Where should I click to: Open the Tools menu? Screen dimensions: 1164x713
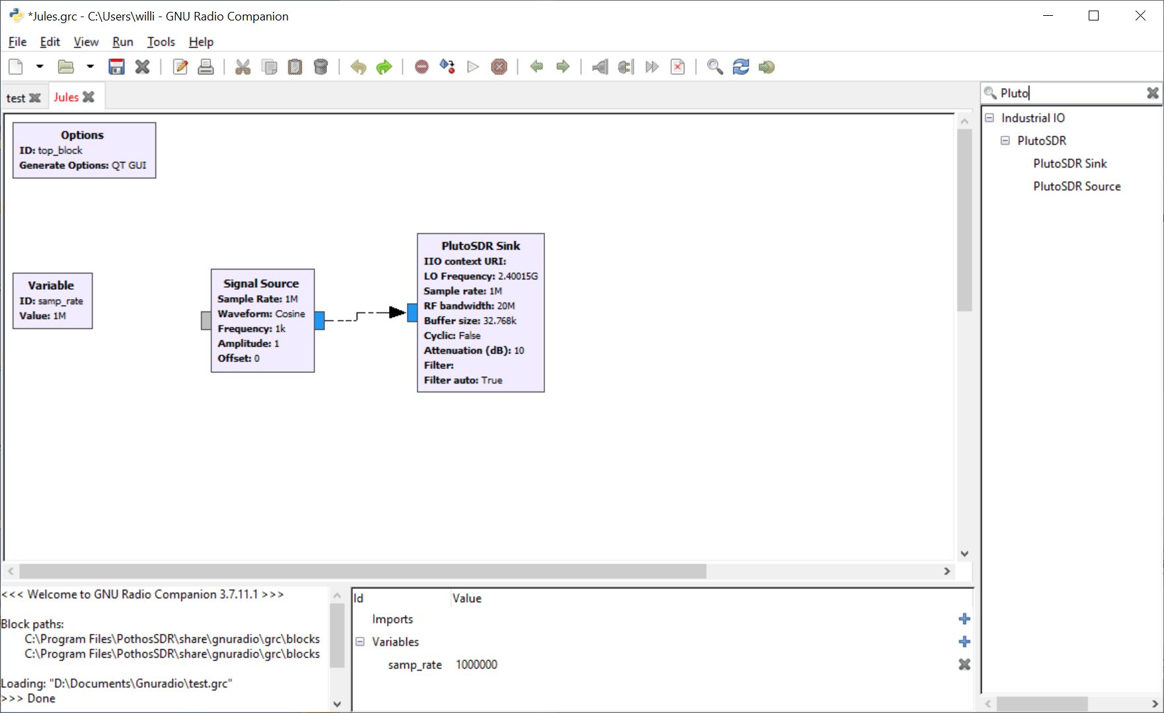click(x=161, y=42)
